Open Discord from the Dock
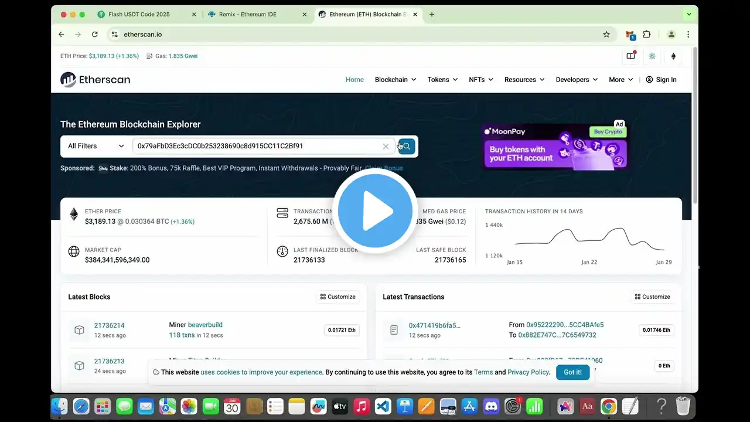Viewport: 750px width, 422px height. 491,406
